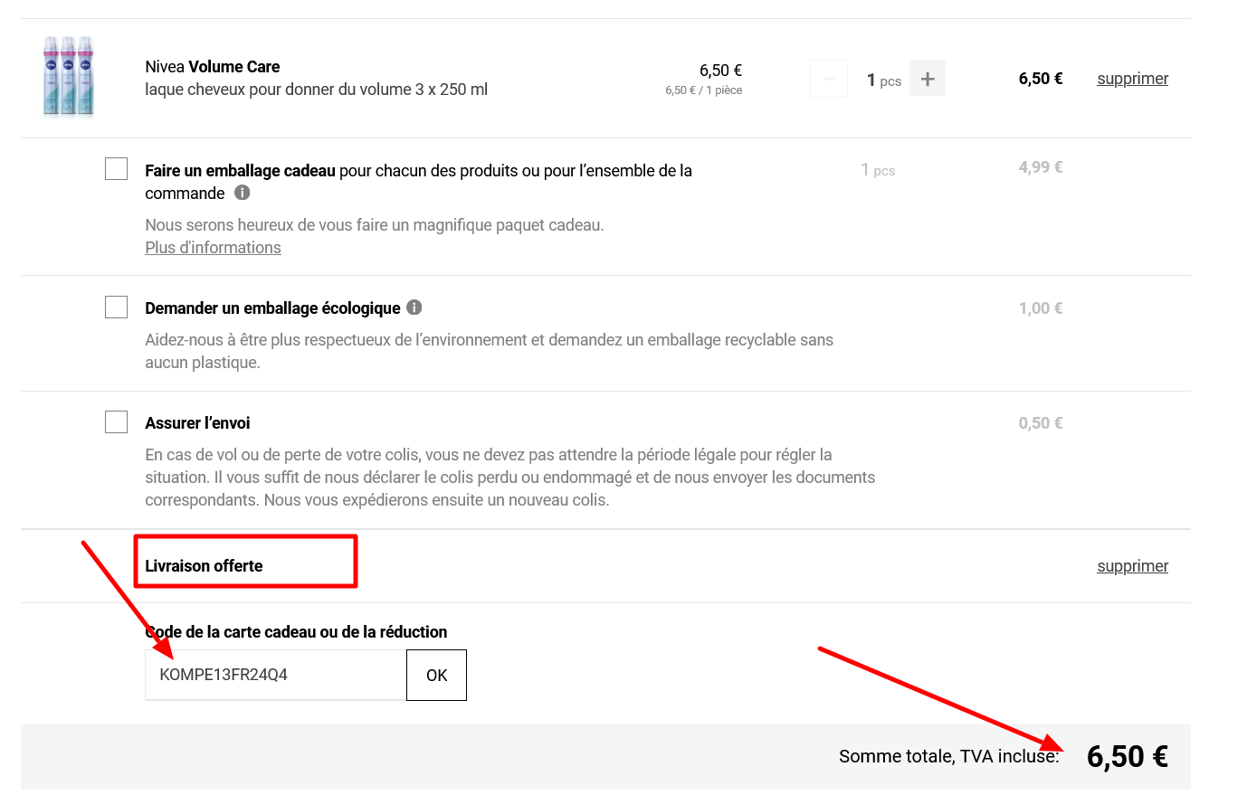Decrease quantity with the minus button
The height and width of the screenshot is (795, 1247).
tap(828, 79)
